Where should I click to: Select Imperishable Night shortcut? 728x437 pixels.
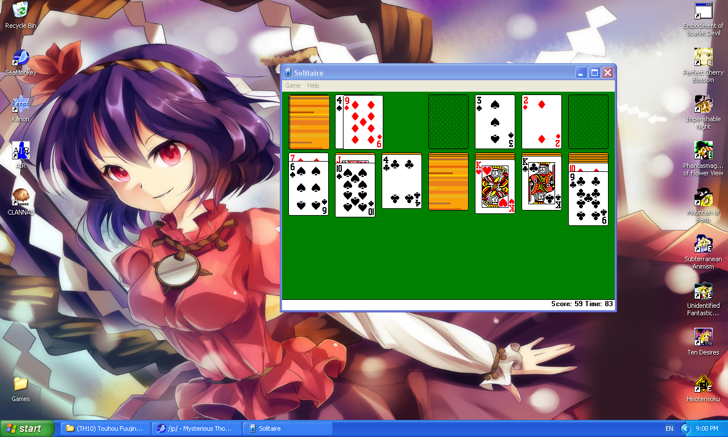(703, 112)
